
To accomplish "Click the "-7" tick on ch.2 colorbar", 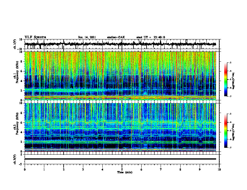I will [230, 147].
